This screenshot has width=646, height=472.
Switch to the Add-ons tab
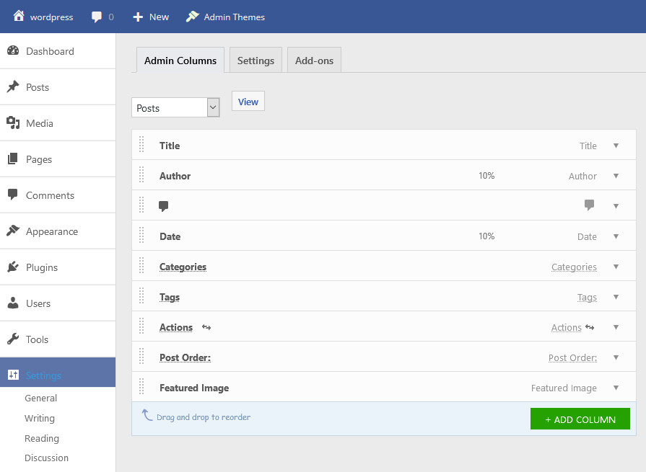314,61
